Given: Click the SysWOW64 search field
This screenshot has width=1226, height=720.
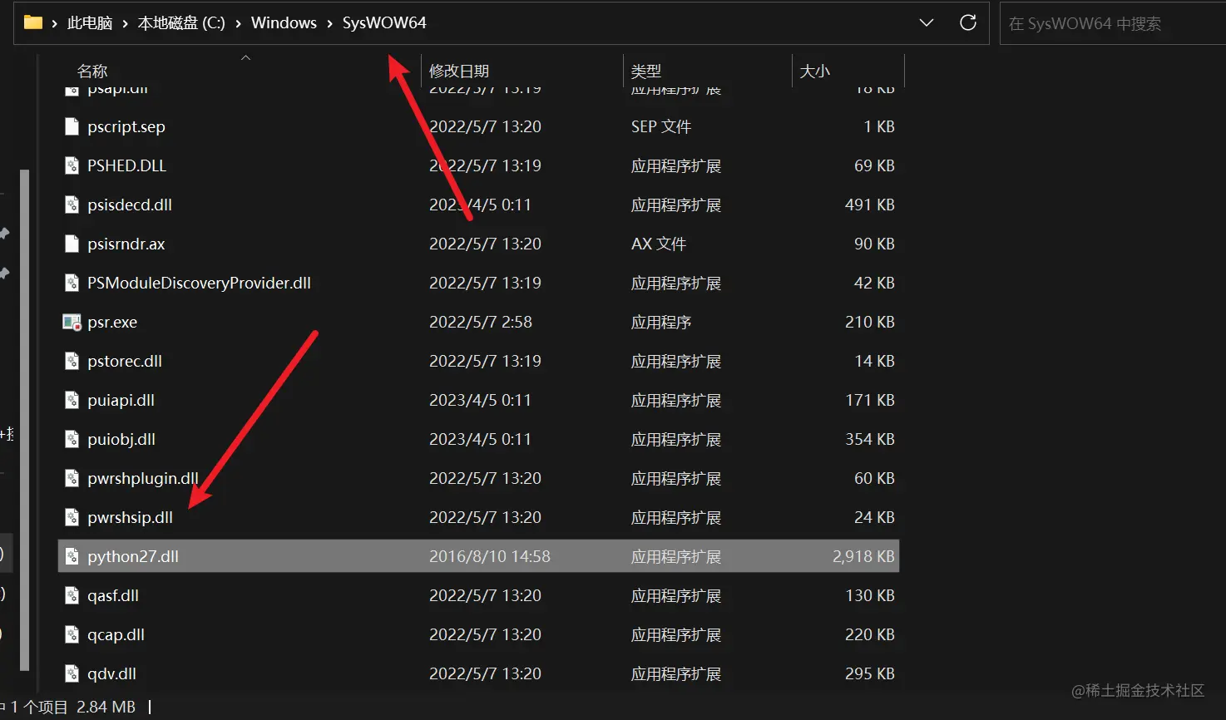Looking at the screenshot, I should (x=1113, y=23).
